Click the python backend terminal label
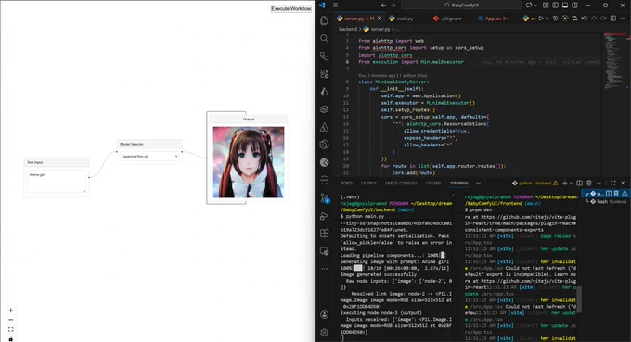Viewport: 631px width, 342px height. point(534,184)
